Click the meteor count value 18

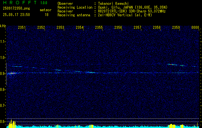(47, 15)
